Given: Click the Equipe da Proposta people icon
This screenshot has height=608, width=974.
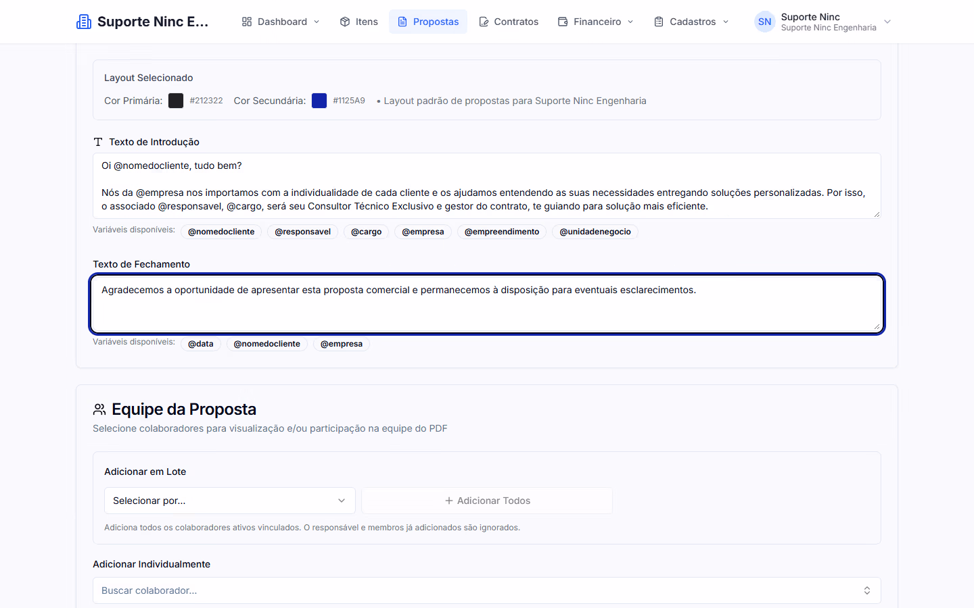Looking at the screenshot, I should coord(99,409).
